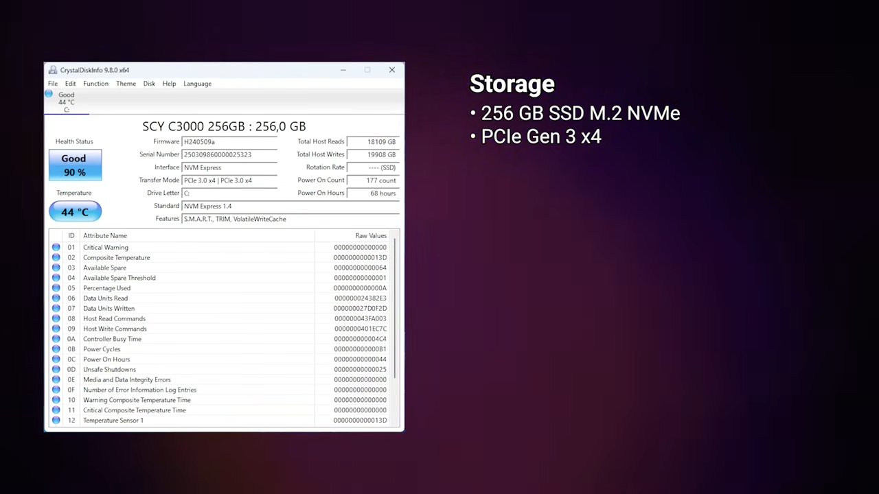Minimize the CrystalDiskInfo window
This screenshot has height=494, width=879.
(343, 70)
